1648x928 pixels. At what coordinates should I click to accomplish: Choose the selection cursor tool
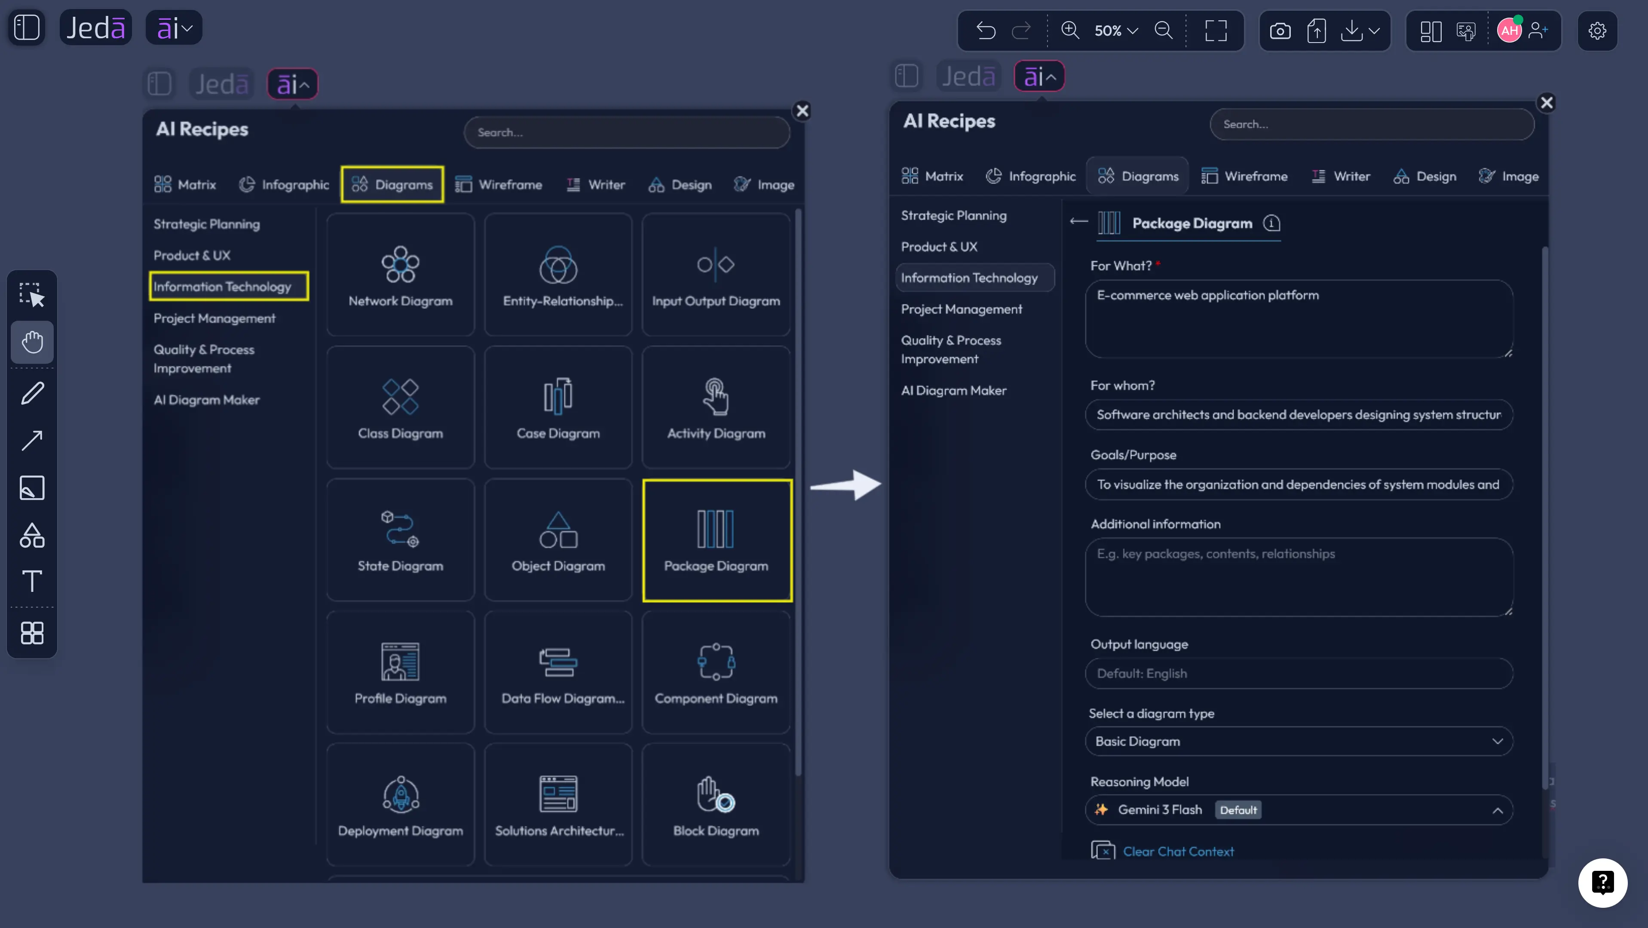32,295
